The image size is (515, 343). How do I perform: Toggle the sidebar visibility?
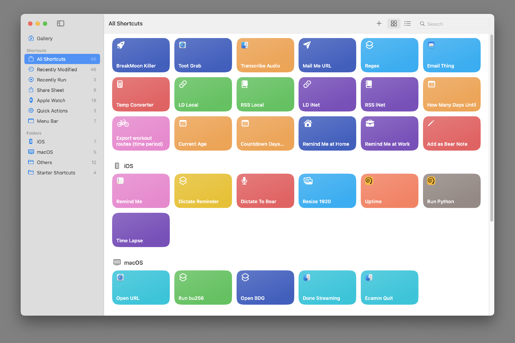coord(61,23)
